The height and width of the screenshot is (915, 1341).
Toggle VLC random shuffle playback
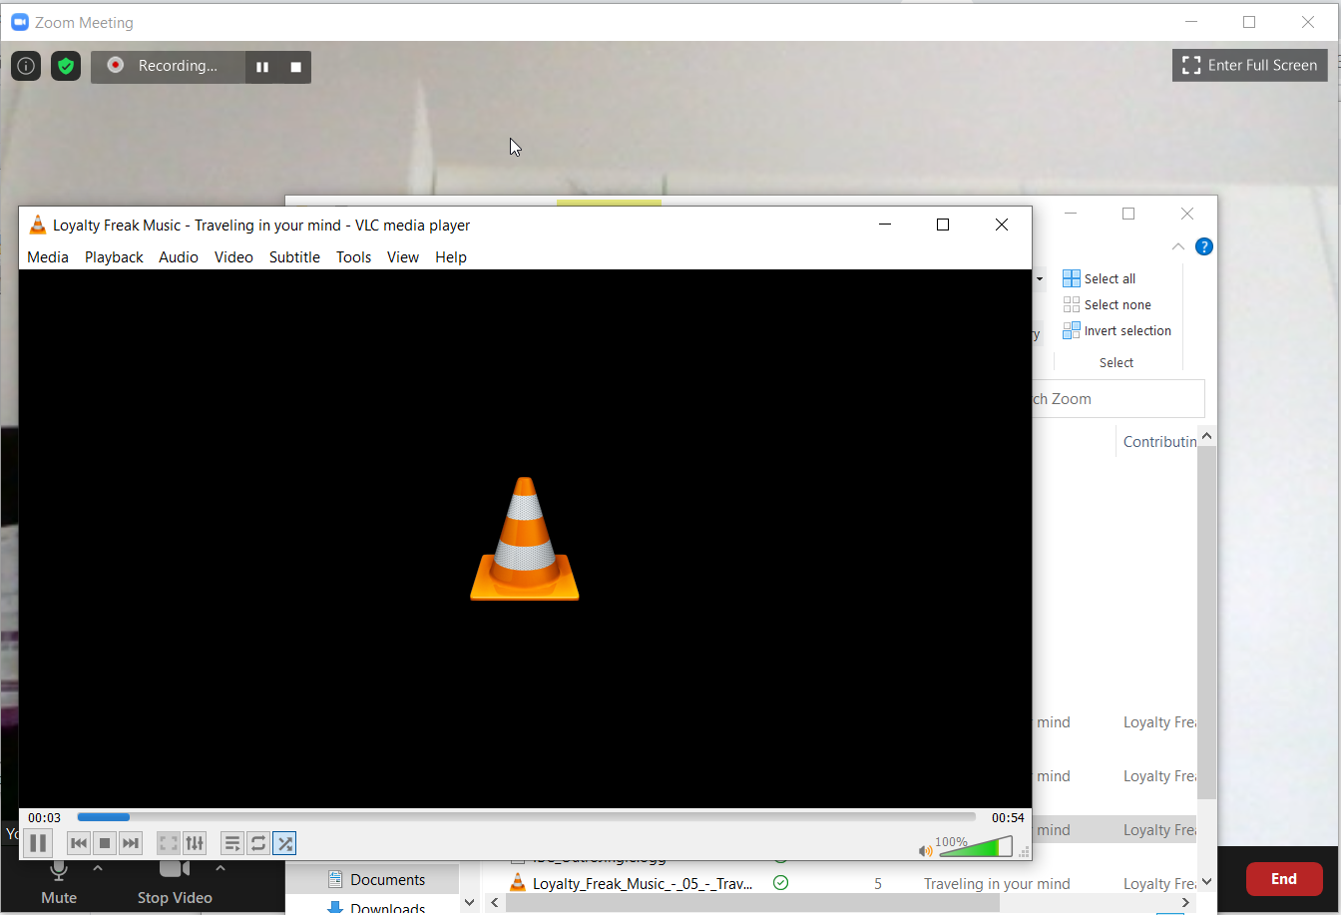284,843
